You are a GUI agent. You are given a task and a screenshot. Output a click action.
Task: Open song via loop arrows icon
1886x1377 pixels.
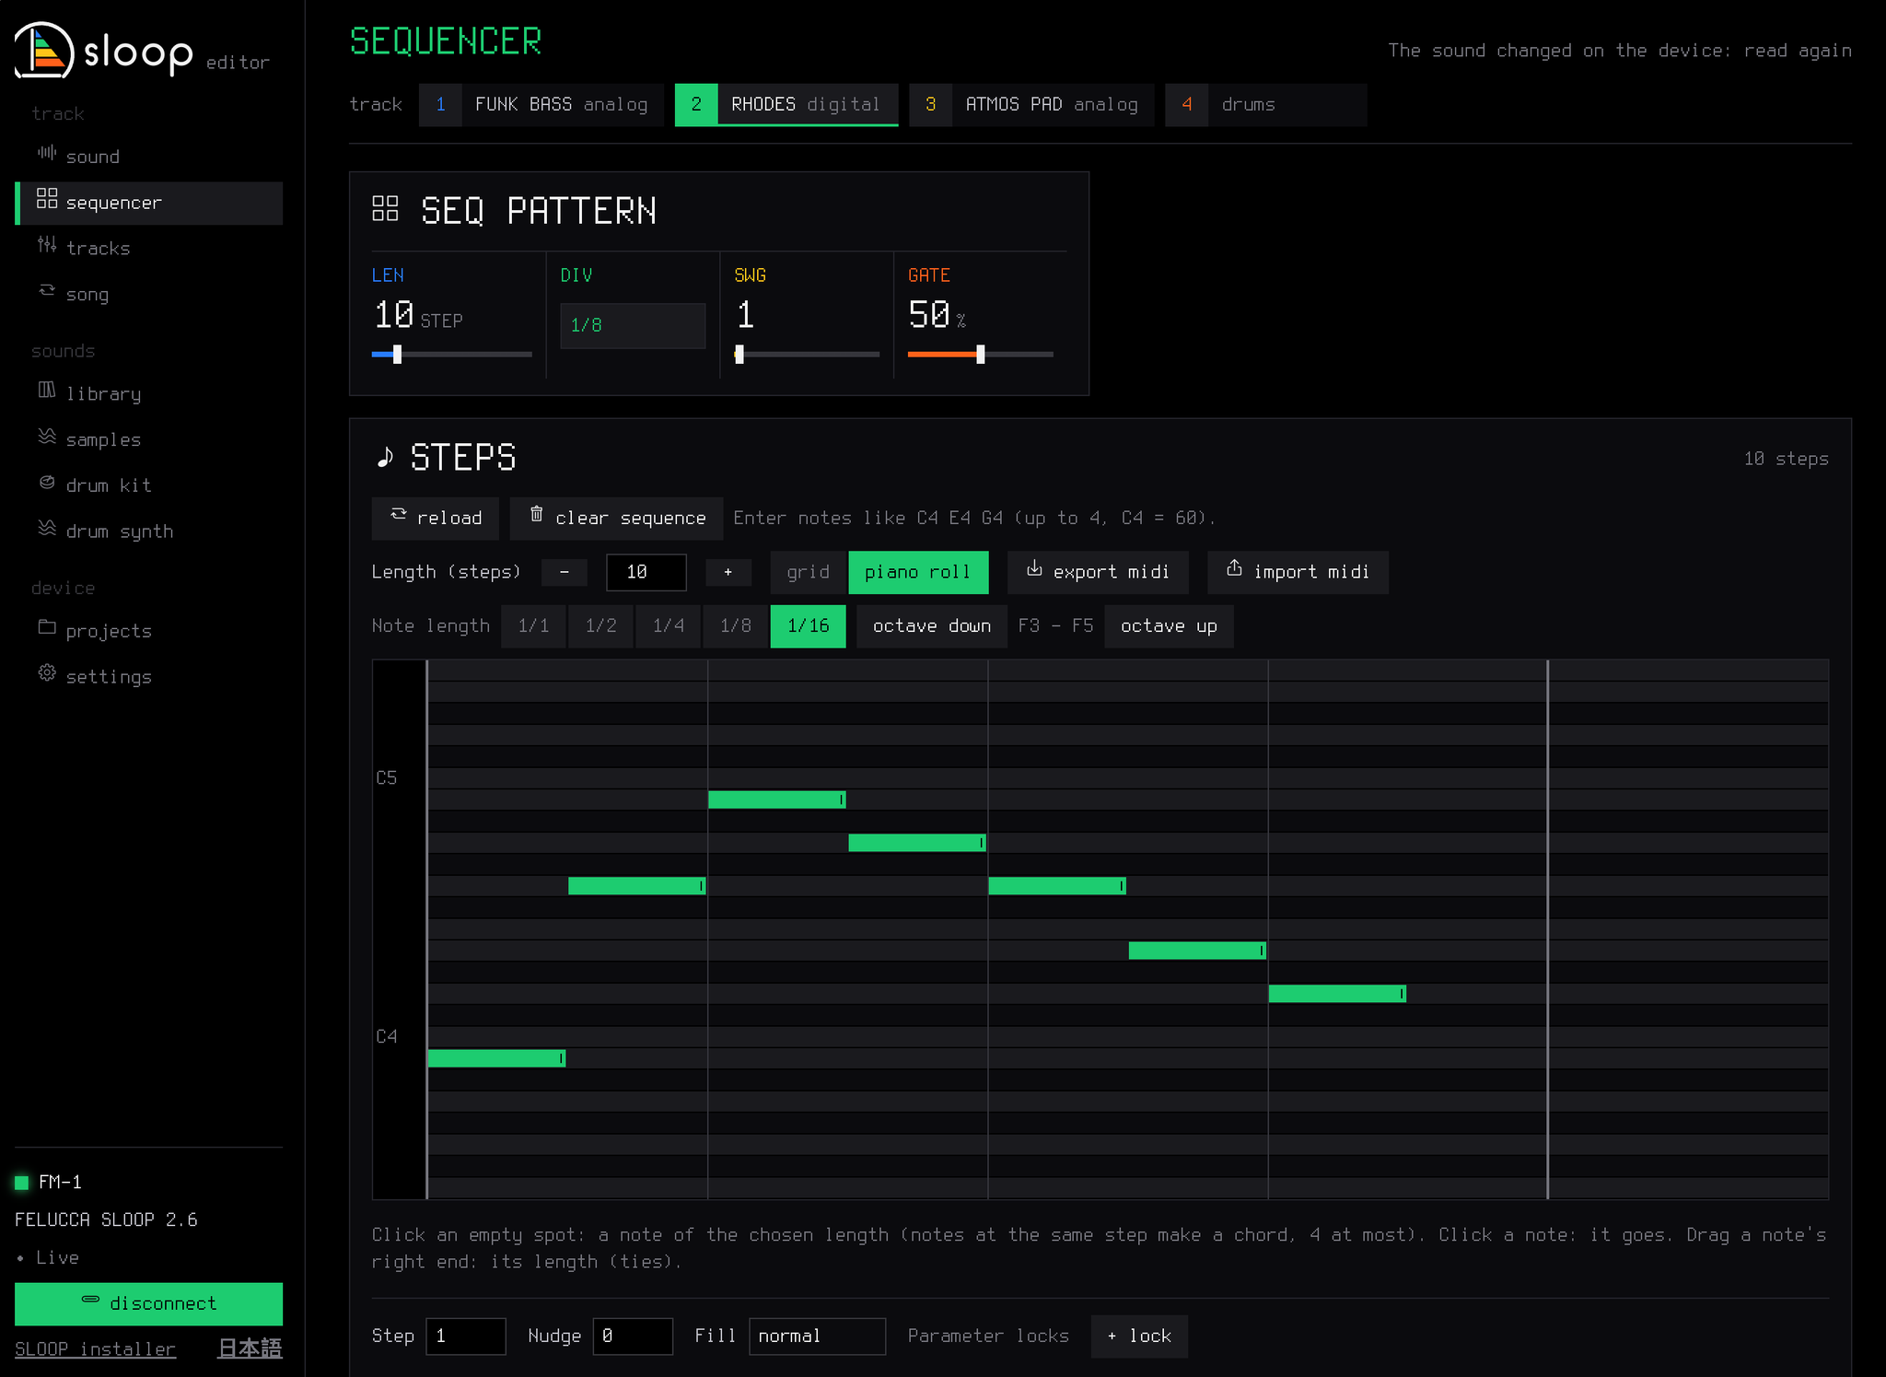46,291
